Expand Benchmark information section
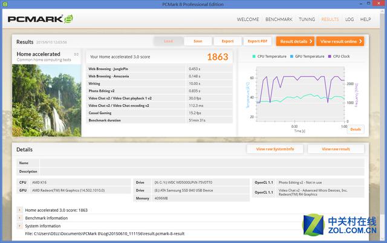The height and width of the screenshot is (243, 387). 19,218
